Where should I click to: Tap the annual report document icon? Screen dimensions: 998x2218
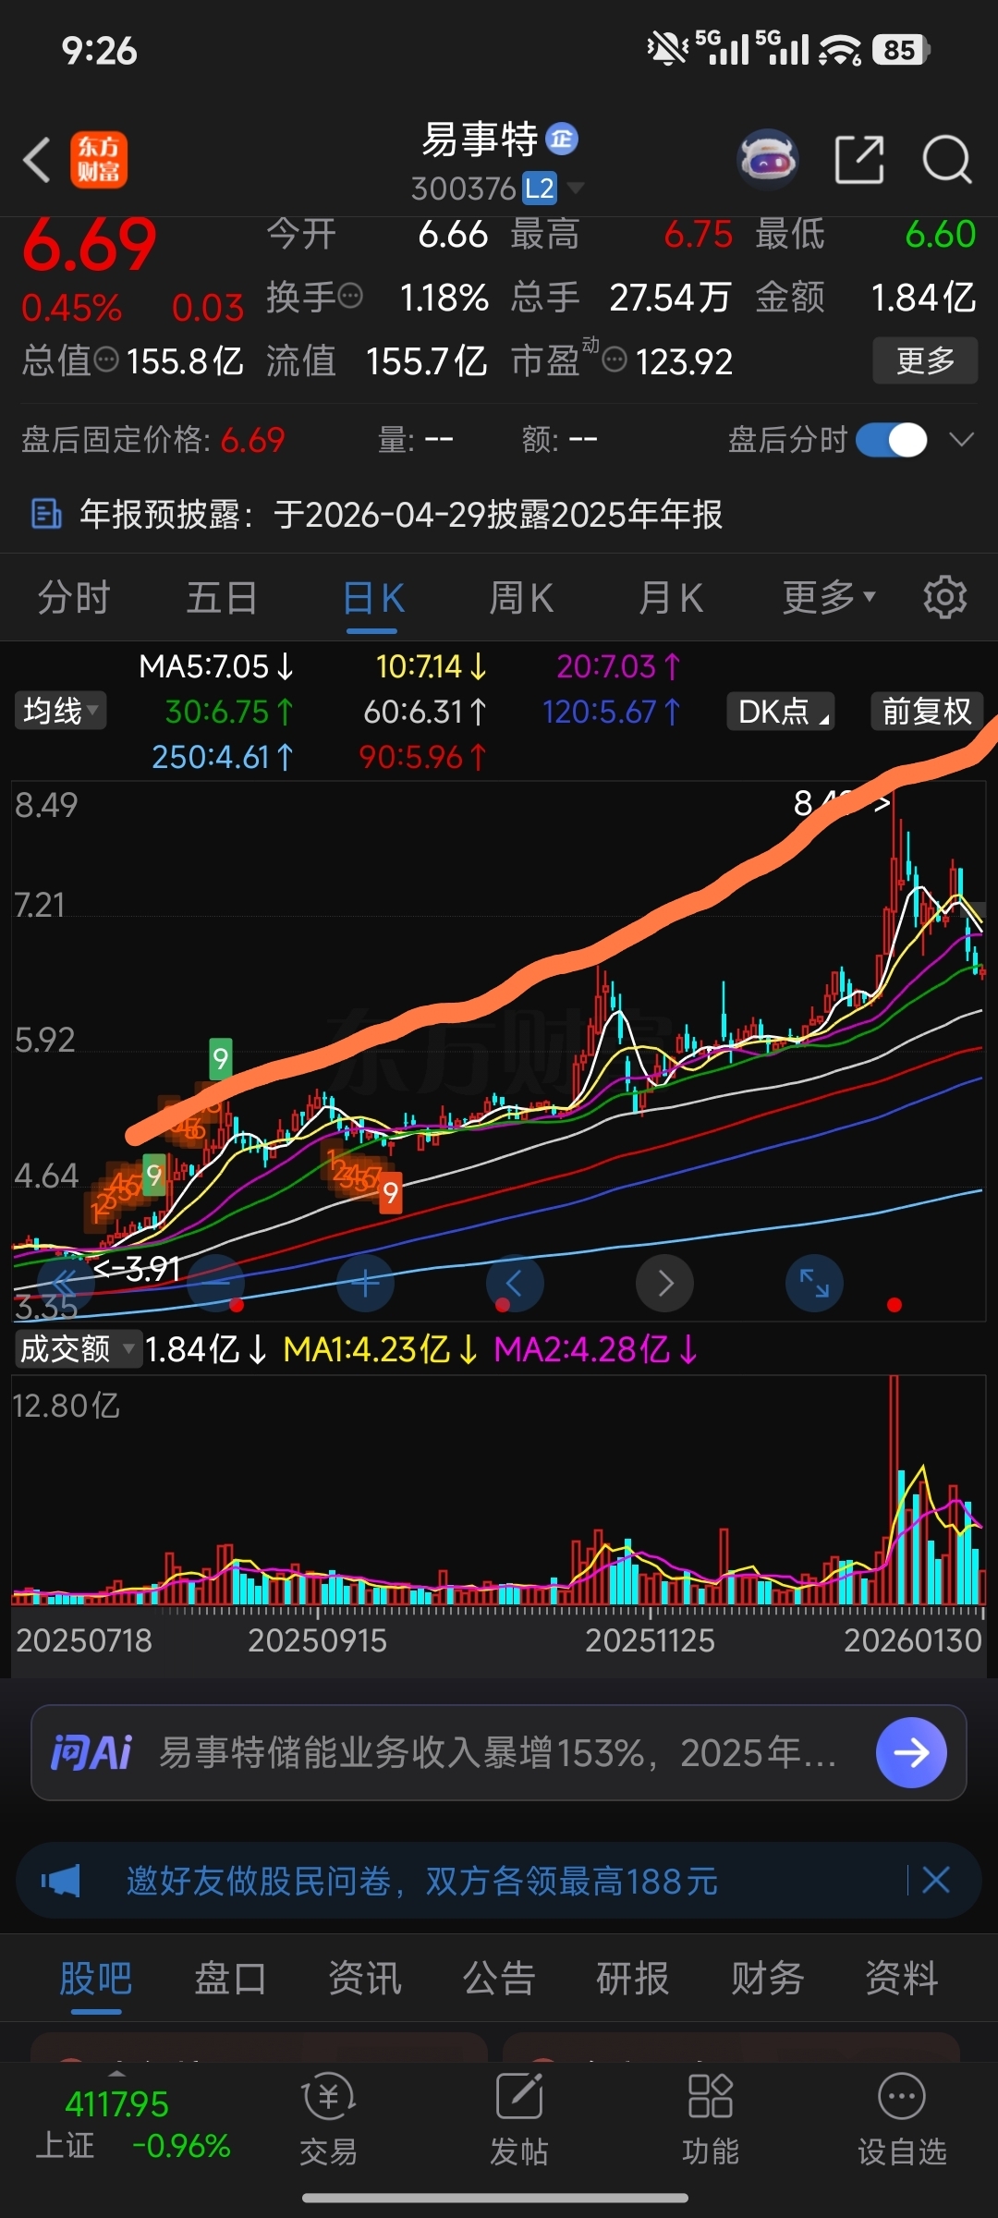[45, 514]
